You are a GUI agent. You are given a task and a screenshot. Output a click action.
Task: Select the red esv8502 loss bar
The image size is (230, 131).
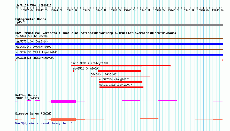coord(119,71)
